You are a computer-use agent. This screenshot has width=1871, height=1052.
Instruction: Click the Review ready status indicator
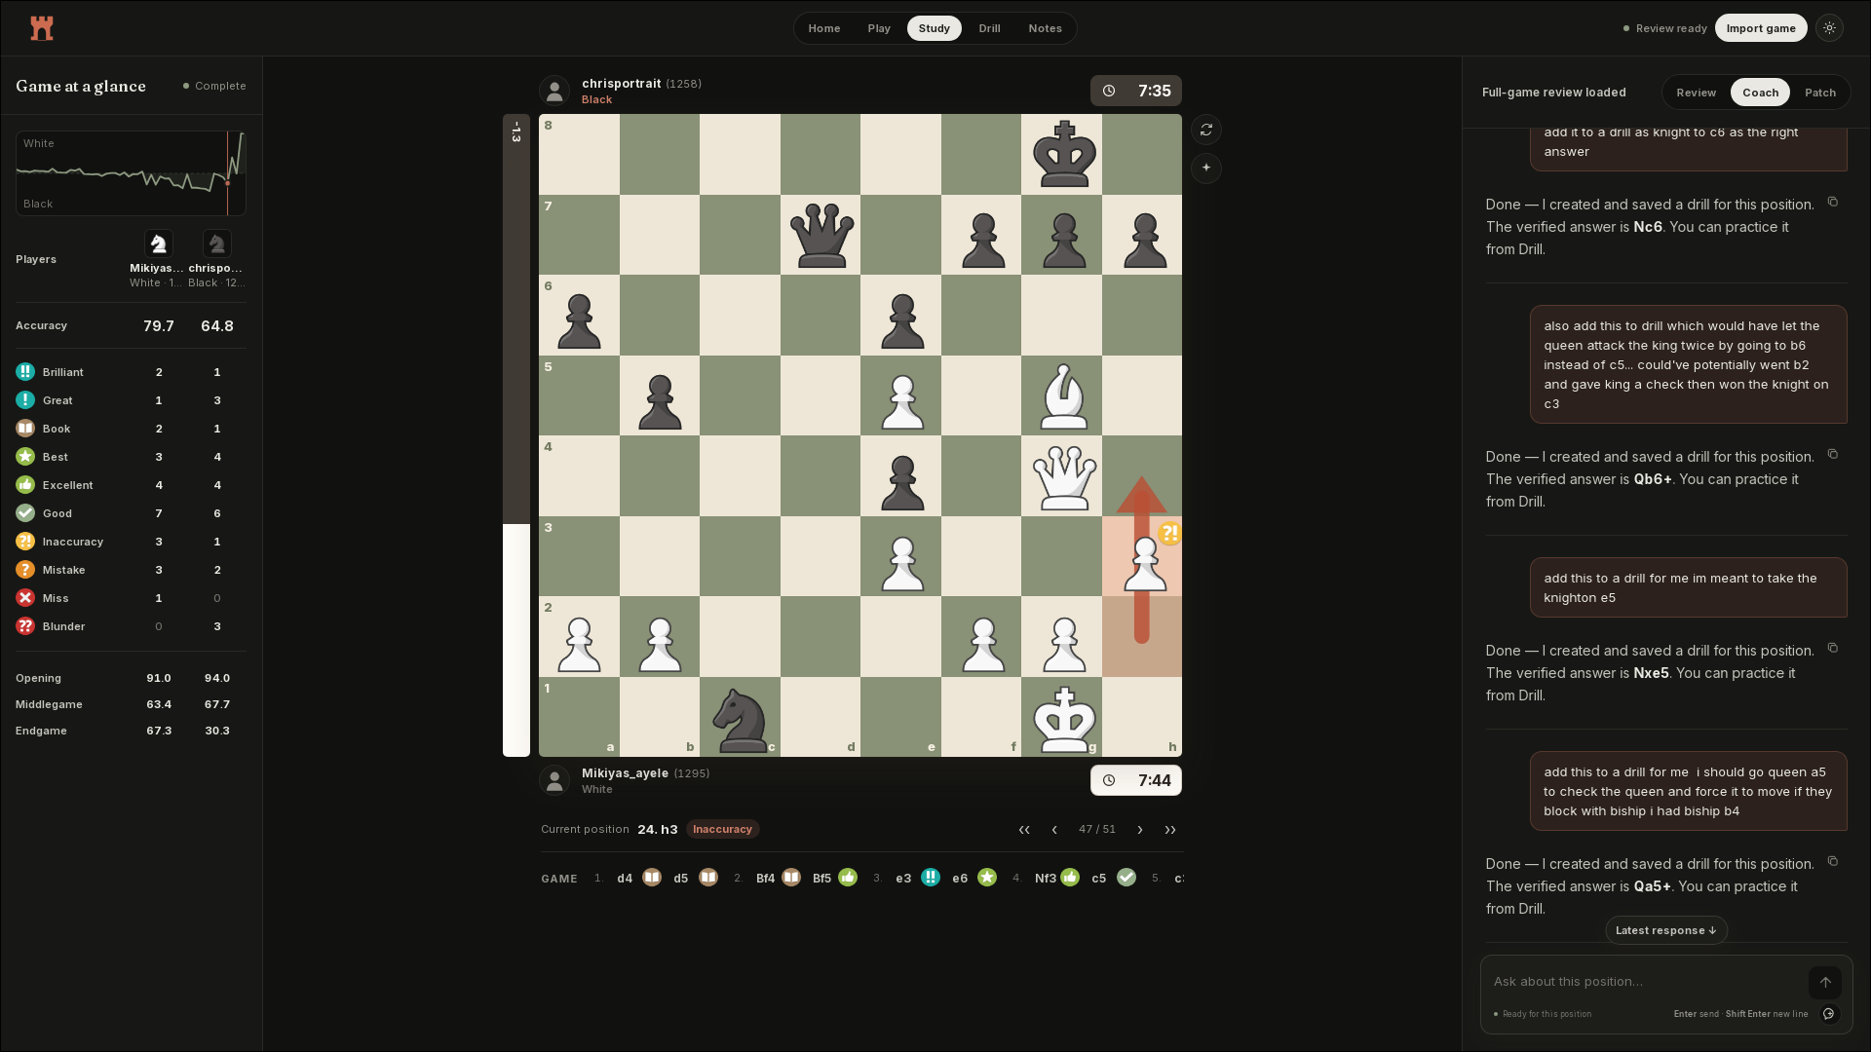coord(1665,28)
